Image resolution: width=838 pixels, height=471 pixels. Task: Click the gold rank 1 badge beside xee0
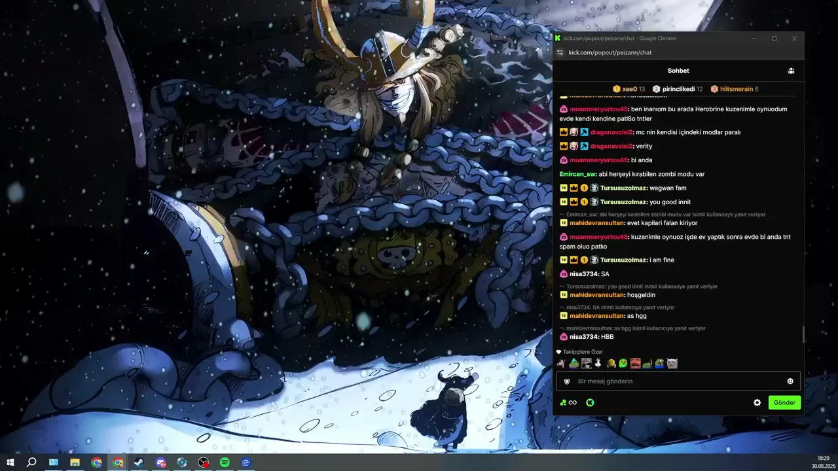tap(616, 89)
